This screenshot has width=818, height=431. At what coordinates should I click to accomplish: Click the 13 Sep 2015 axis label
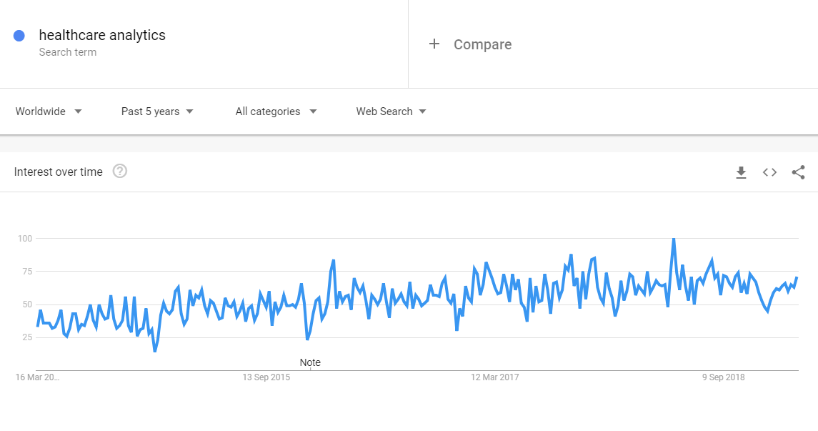266,377
